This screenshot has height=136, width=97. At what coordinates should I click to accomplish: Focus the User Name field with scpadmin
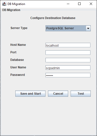click(x=68, y=68)
